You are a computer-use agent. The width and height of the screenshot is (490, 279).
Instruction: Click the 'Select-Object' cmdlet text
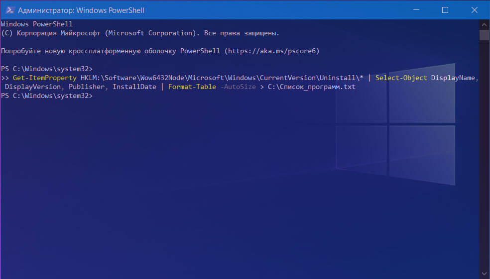(x=401, y=78)
